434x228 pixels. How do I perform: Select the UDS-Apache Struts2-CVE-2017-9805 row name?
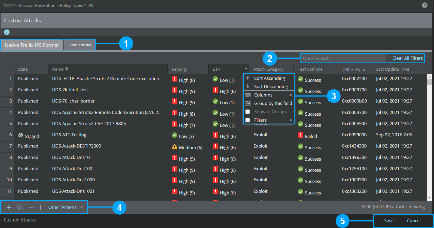tap(89, 124)
